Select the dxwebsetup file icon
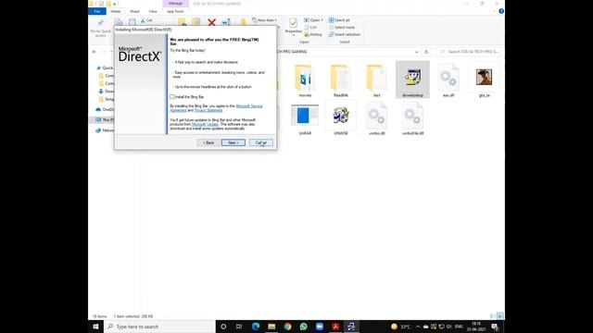593x333 pixels. click(x=412, y=78)
